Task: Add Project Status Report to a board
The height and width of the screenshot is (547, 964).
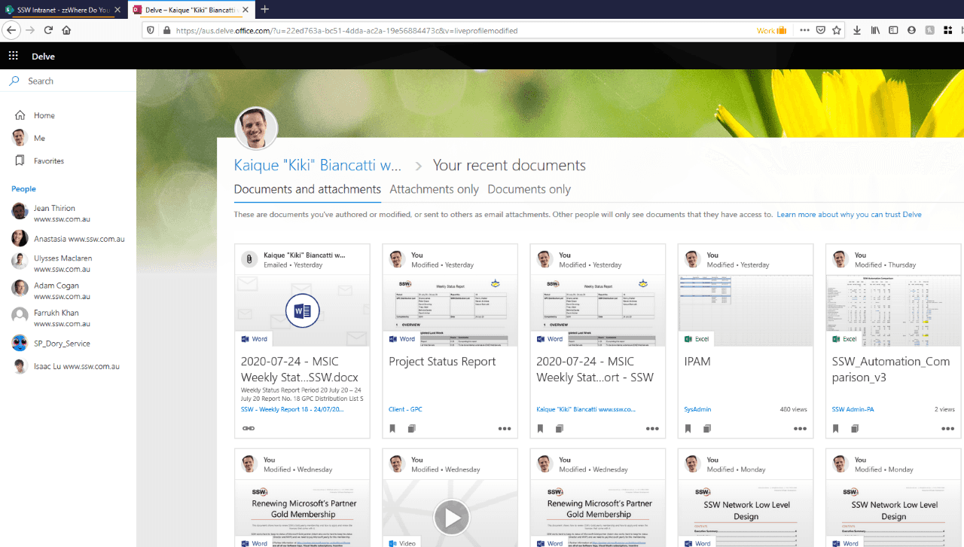Action: click(x=411, y=429)
